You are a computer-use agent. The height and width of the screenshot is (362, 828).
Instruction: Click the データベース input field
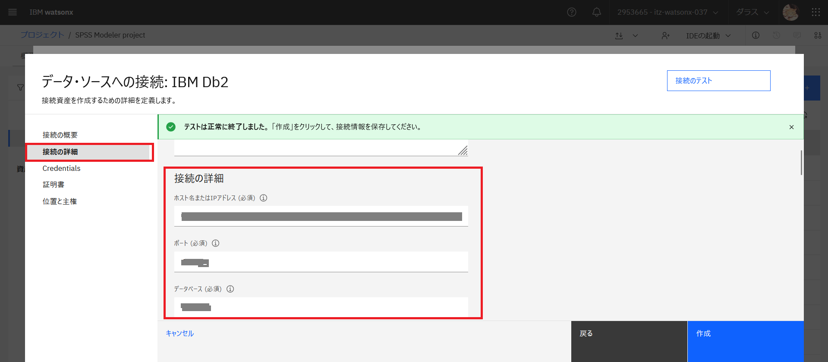321,307
